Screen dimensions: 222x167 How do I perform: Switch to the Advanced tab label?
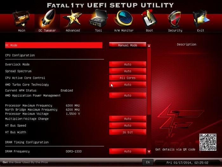(73, 31)
